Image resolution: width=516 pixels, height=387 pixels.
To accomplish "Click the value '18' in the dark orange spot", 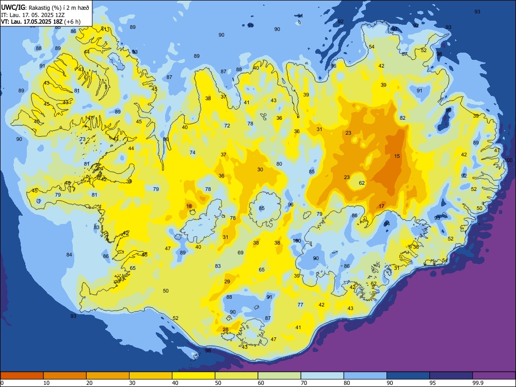I will (x=189, y=206).
